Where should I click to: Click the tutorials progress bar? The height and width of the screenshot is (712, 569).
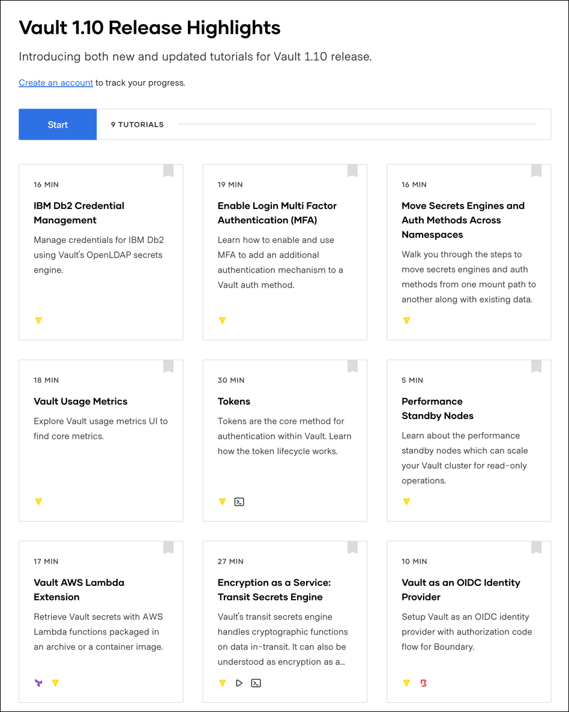pyautogui.click(x=357, y=124)
